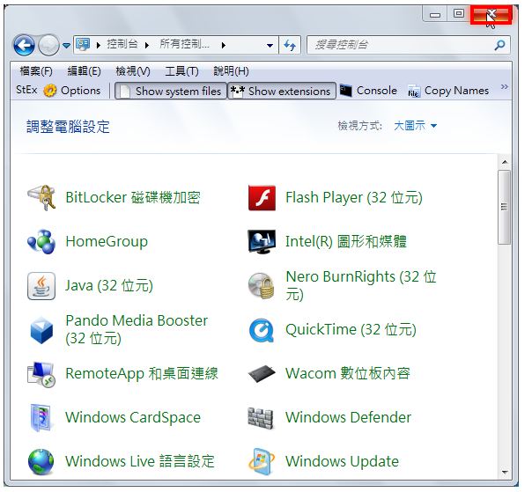Open the BitLocker drive encryption icon
The width and height of the screenshot is (532, 492).
pos(41,198)
